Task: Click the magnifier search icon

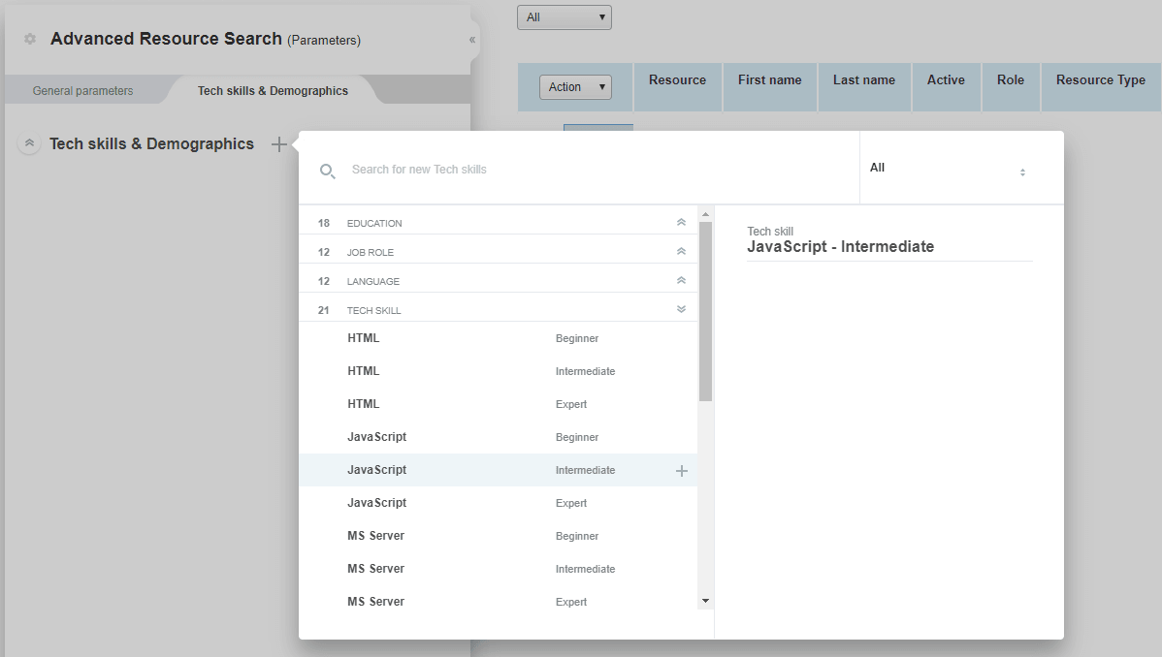Action: [x=327, y=172]
